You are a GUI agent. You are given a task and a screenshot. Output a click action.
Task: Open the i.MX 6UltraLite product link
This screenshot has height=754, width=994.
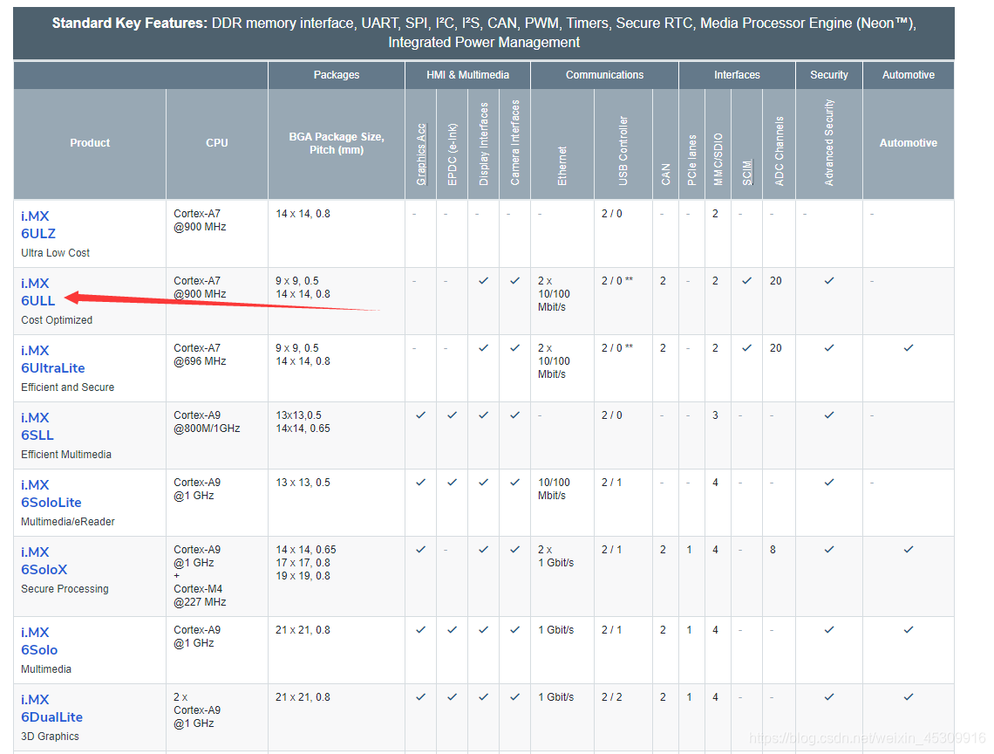(x=52, y=360)
